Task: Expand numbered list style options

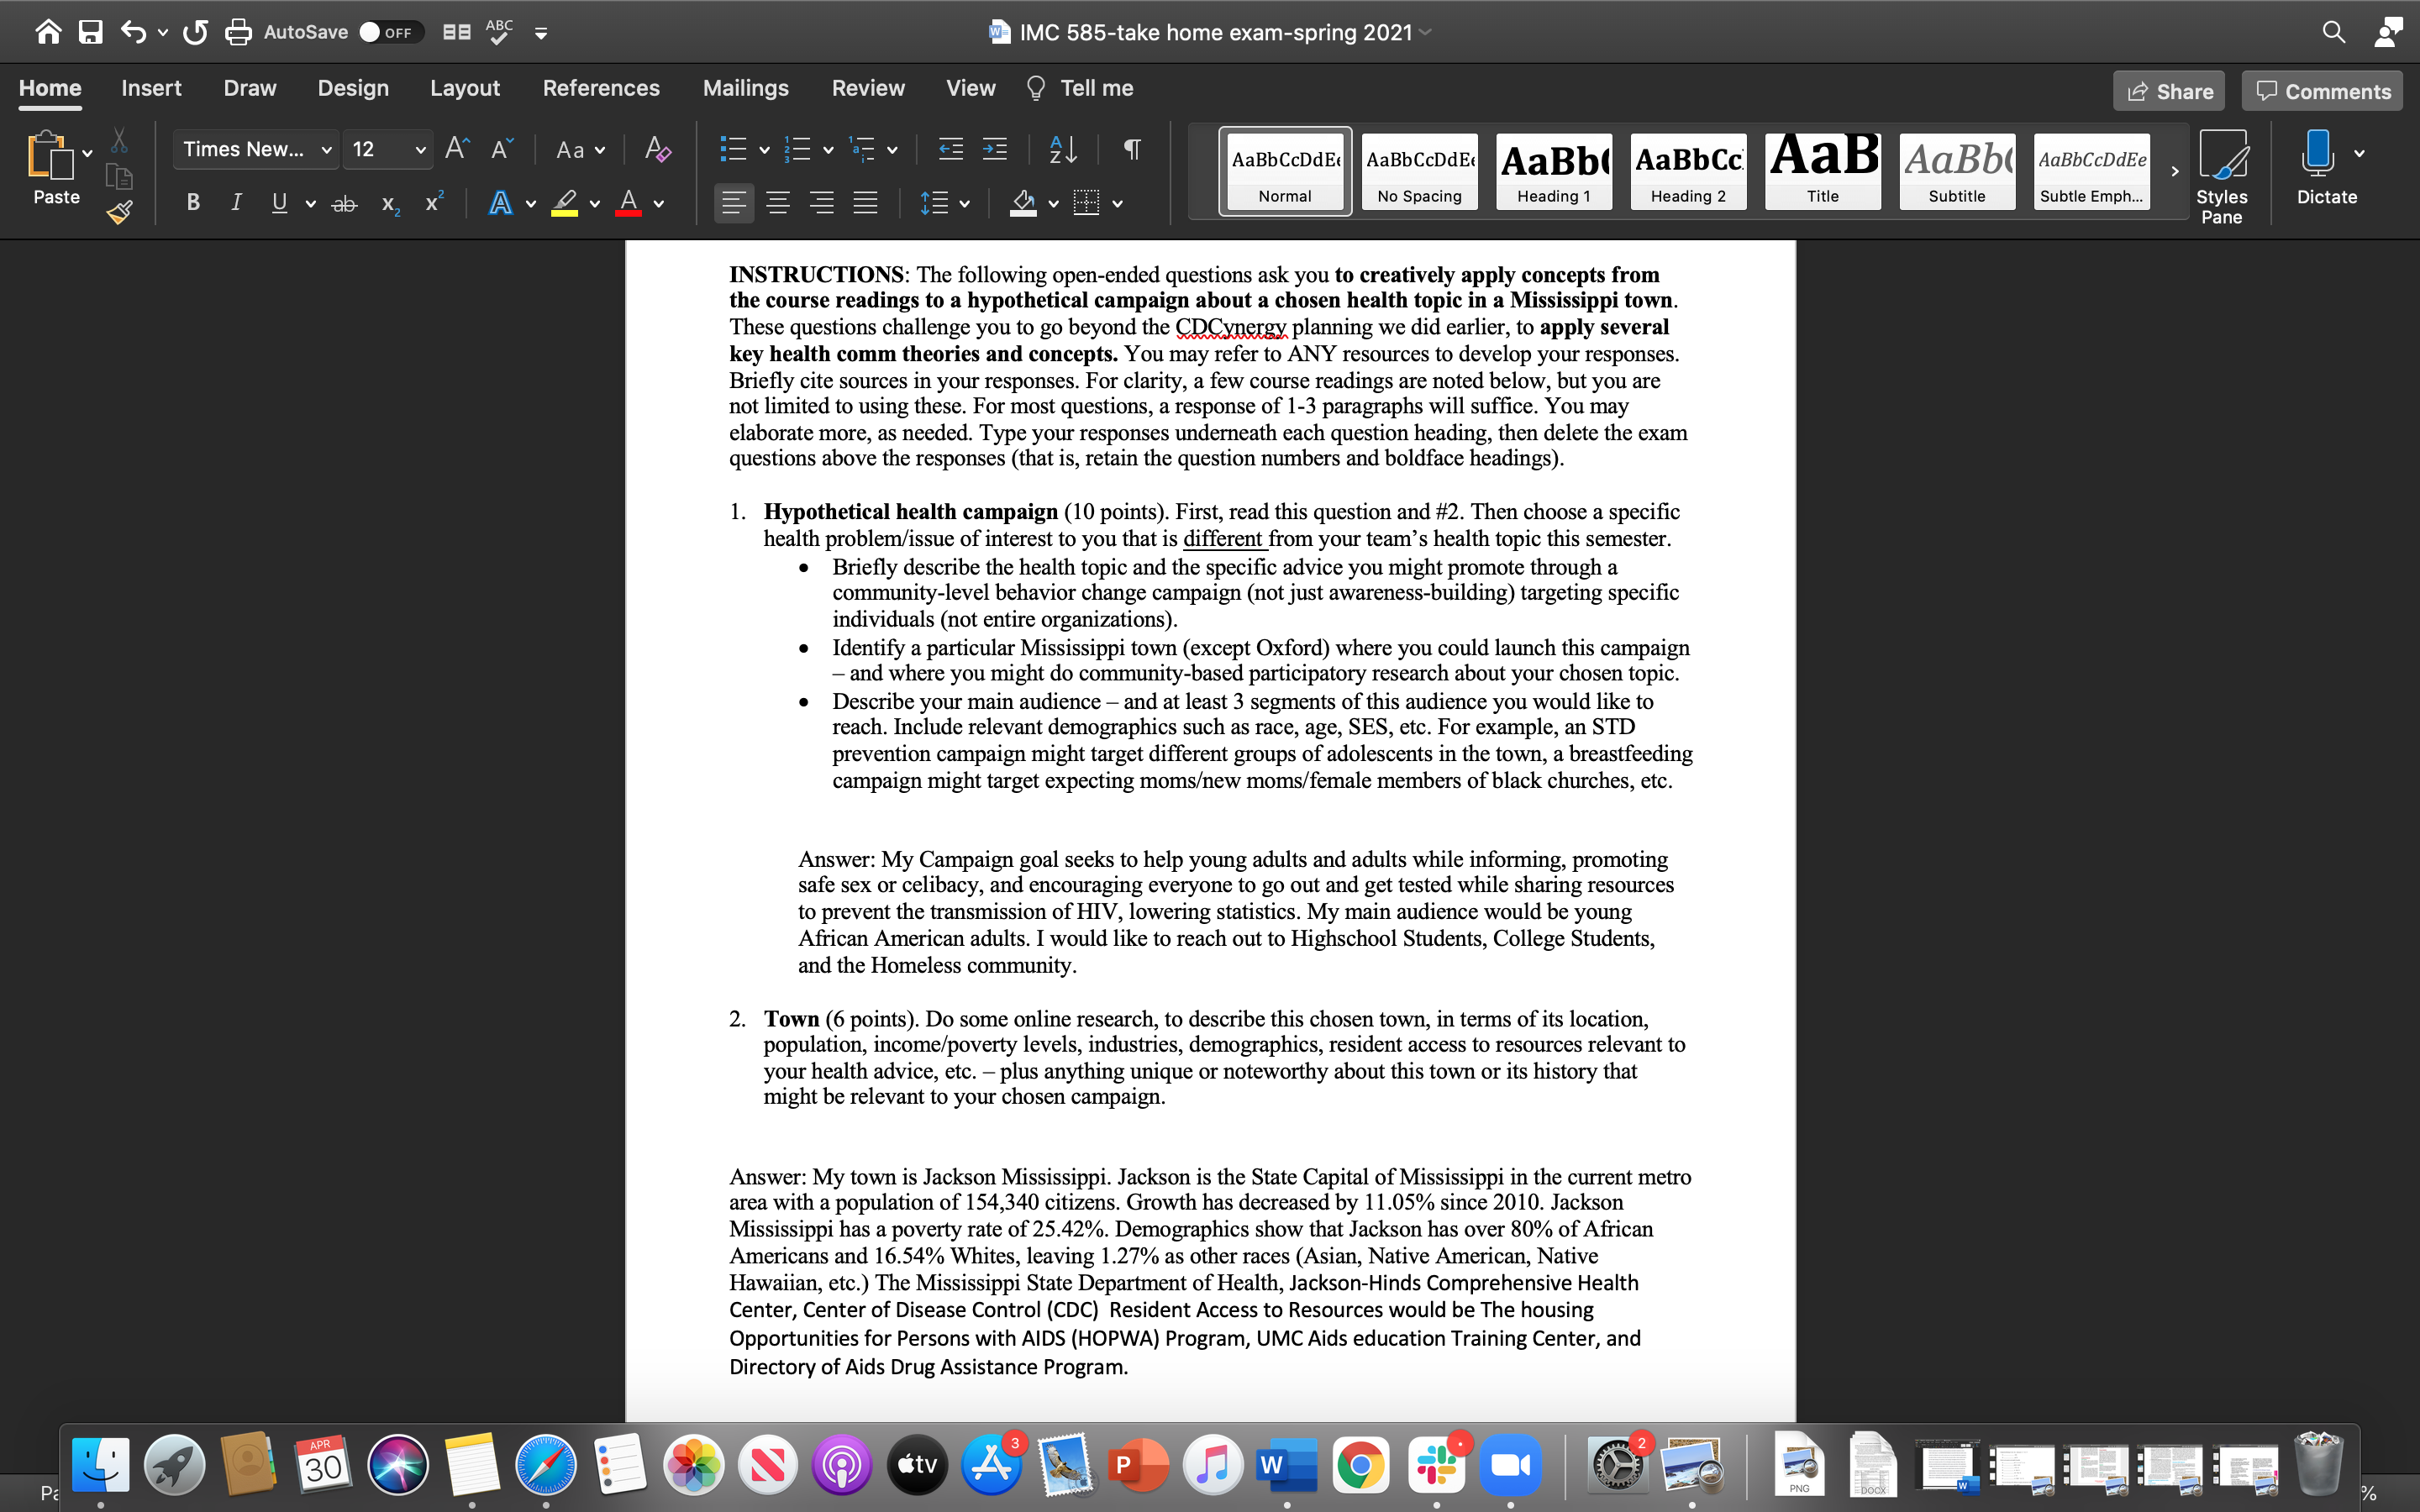Action: (828, 150)
